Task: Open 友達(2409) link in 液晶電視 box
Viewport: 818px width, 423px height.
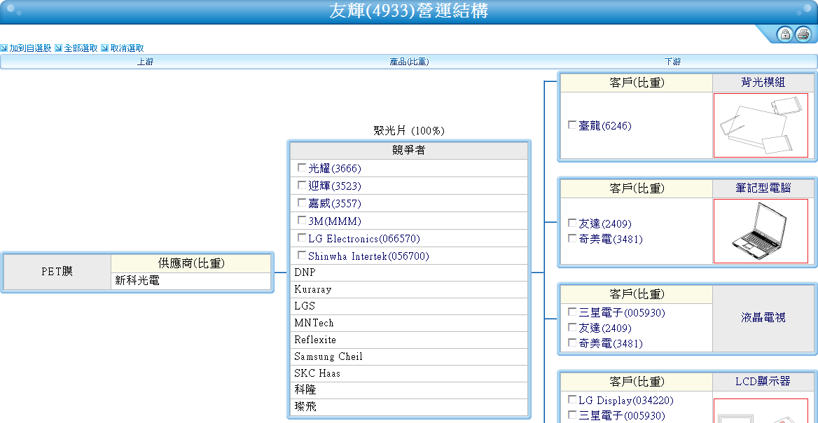Action: coord(605,328)
